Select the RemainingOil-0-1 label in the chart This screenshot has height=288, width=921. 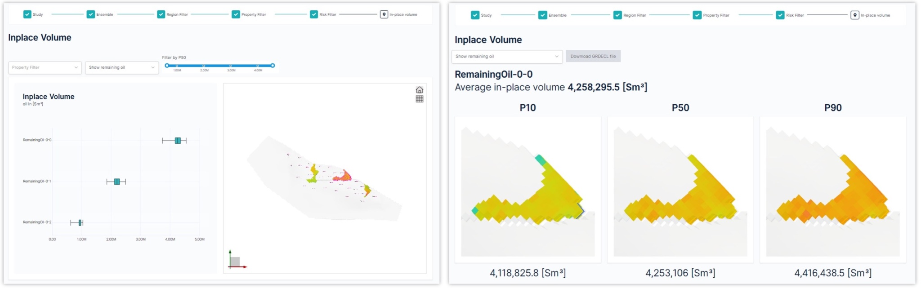click(x=37, y=182)
